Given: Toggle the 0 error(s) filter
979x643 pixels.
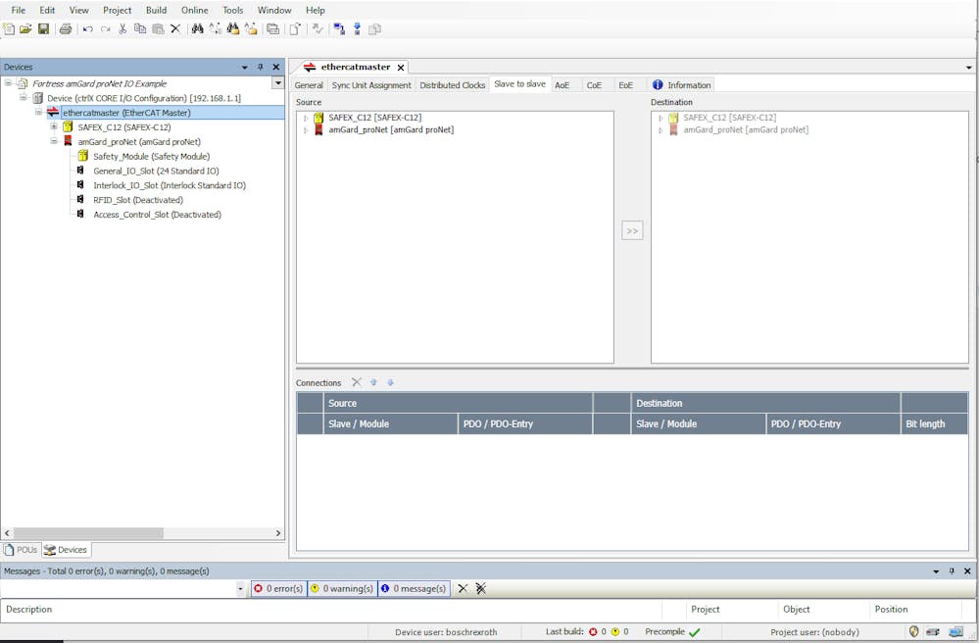Looking at the screenshot, I should (x=279, y=588).
